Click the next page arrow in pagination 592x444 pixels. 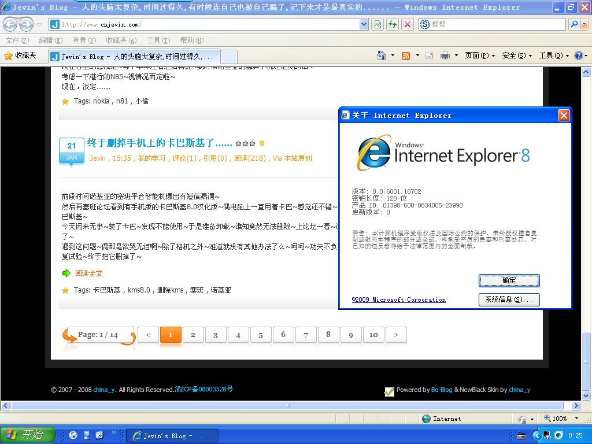tap(395, 335)
